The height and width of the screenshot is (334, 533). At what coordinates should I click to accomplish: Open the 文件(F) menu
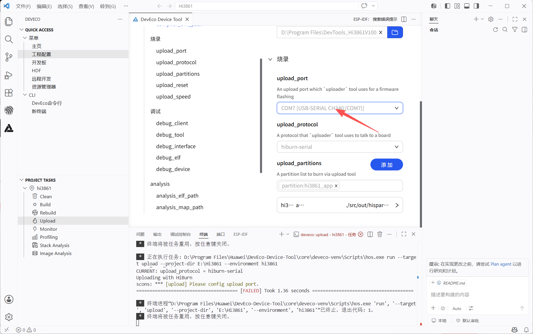pyautogui.click(x=23, y=6)
